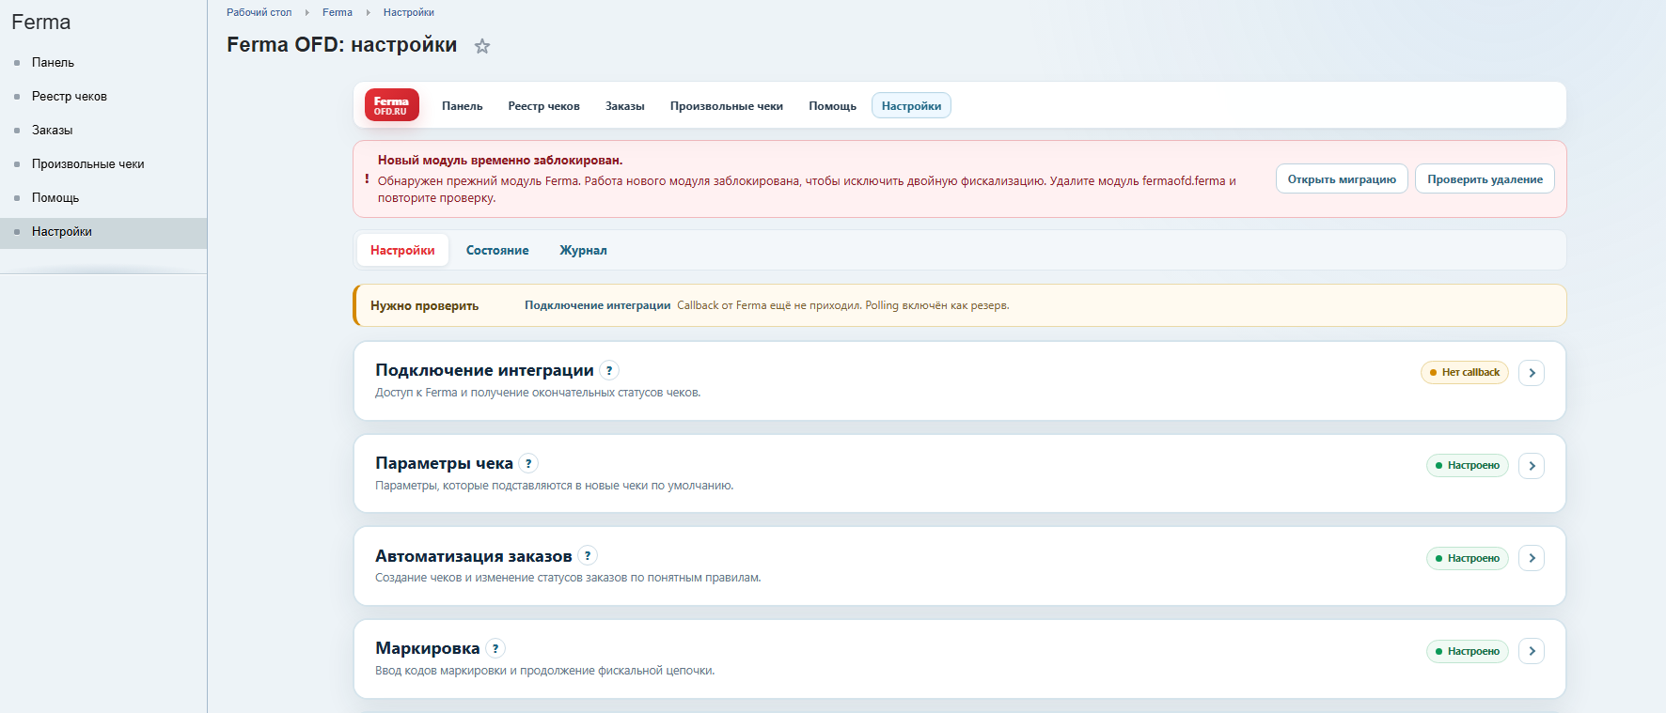The image size is (1666, 713).
Task: Expand the Автоматизация заказов section chevron
Action: pyautogui.click(x=1532, y=558)
